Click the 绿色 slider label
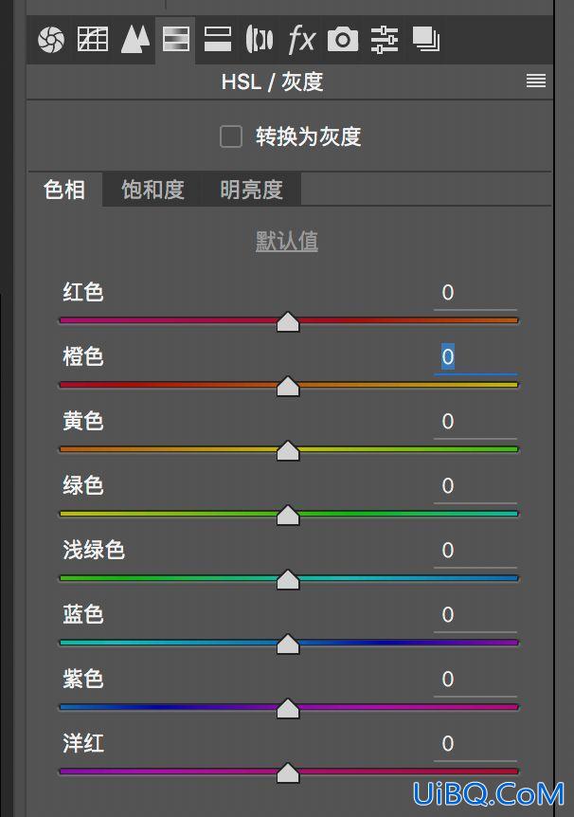Screen dimensions: 574x817 (83, 485)
